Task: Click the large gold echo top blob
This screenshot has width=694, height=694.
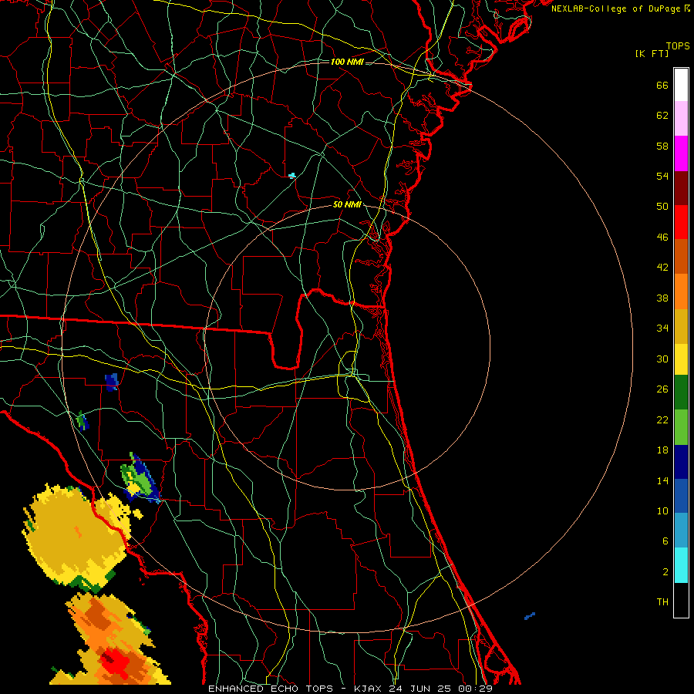Action: [x=76, y=536]
